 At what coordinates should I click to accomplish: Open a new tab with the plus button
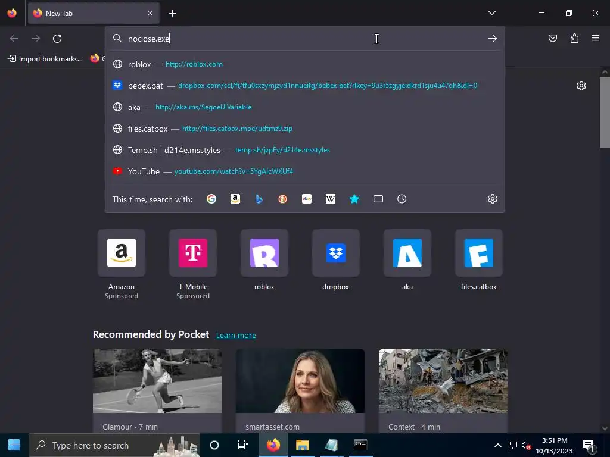click(x=172, y=14)
